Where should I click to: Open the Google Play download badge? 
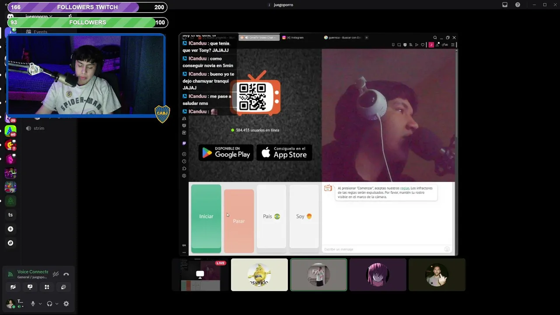pos(226,152)
